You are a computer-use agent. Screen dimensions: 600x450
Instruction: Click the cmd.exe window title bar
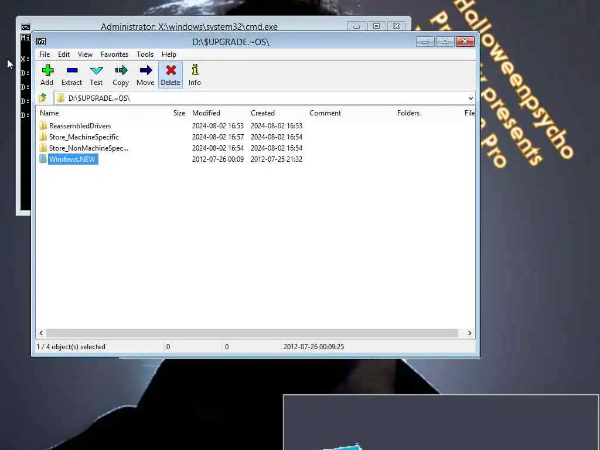click(189, 26)
